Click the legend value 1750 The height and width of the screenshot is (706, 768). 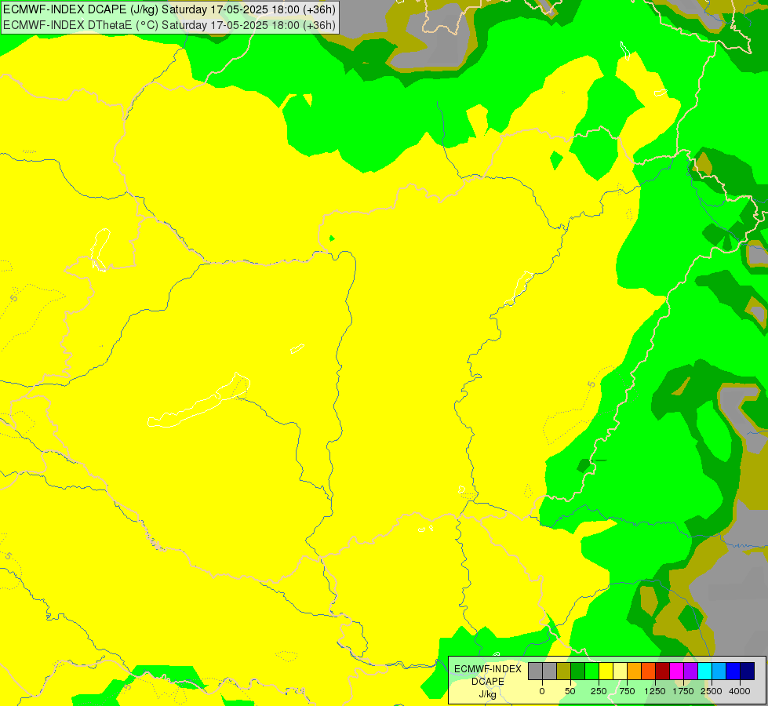click(683, 691)
